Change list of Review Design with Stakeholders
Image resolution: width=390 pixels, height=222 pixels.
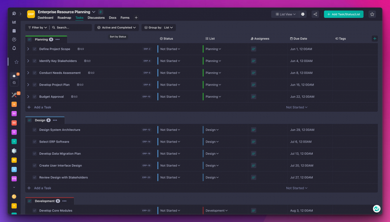[x=212, y=177]
